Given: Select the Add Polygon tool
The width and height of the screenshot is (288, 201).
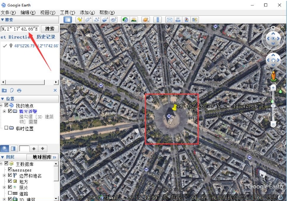Looking at the screenshot, I should click(x=88, y=20).
